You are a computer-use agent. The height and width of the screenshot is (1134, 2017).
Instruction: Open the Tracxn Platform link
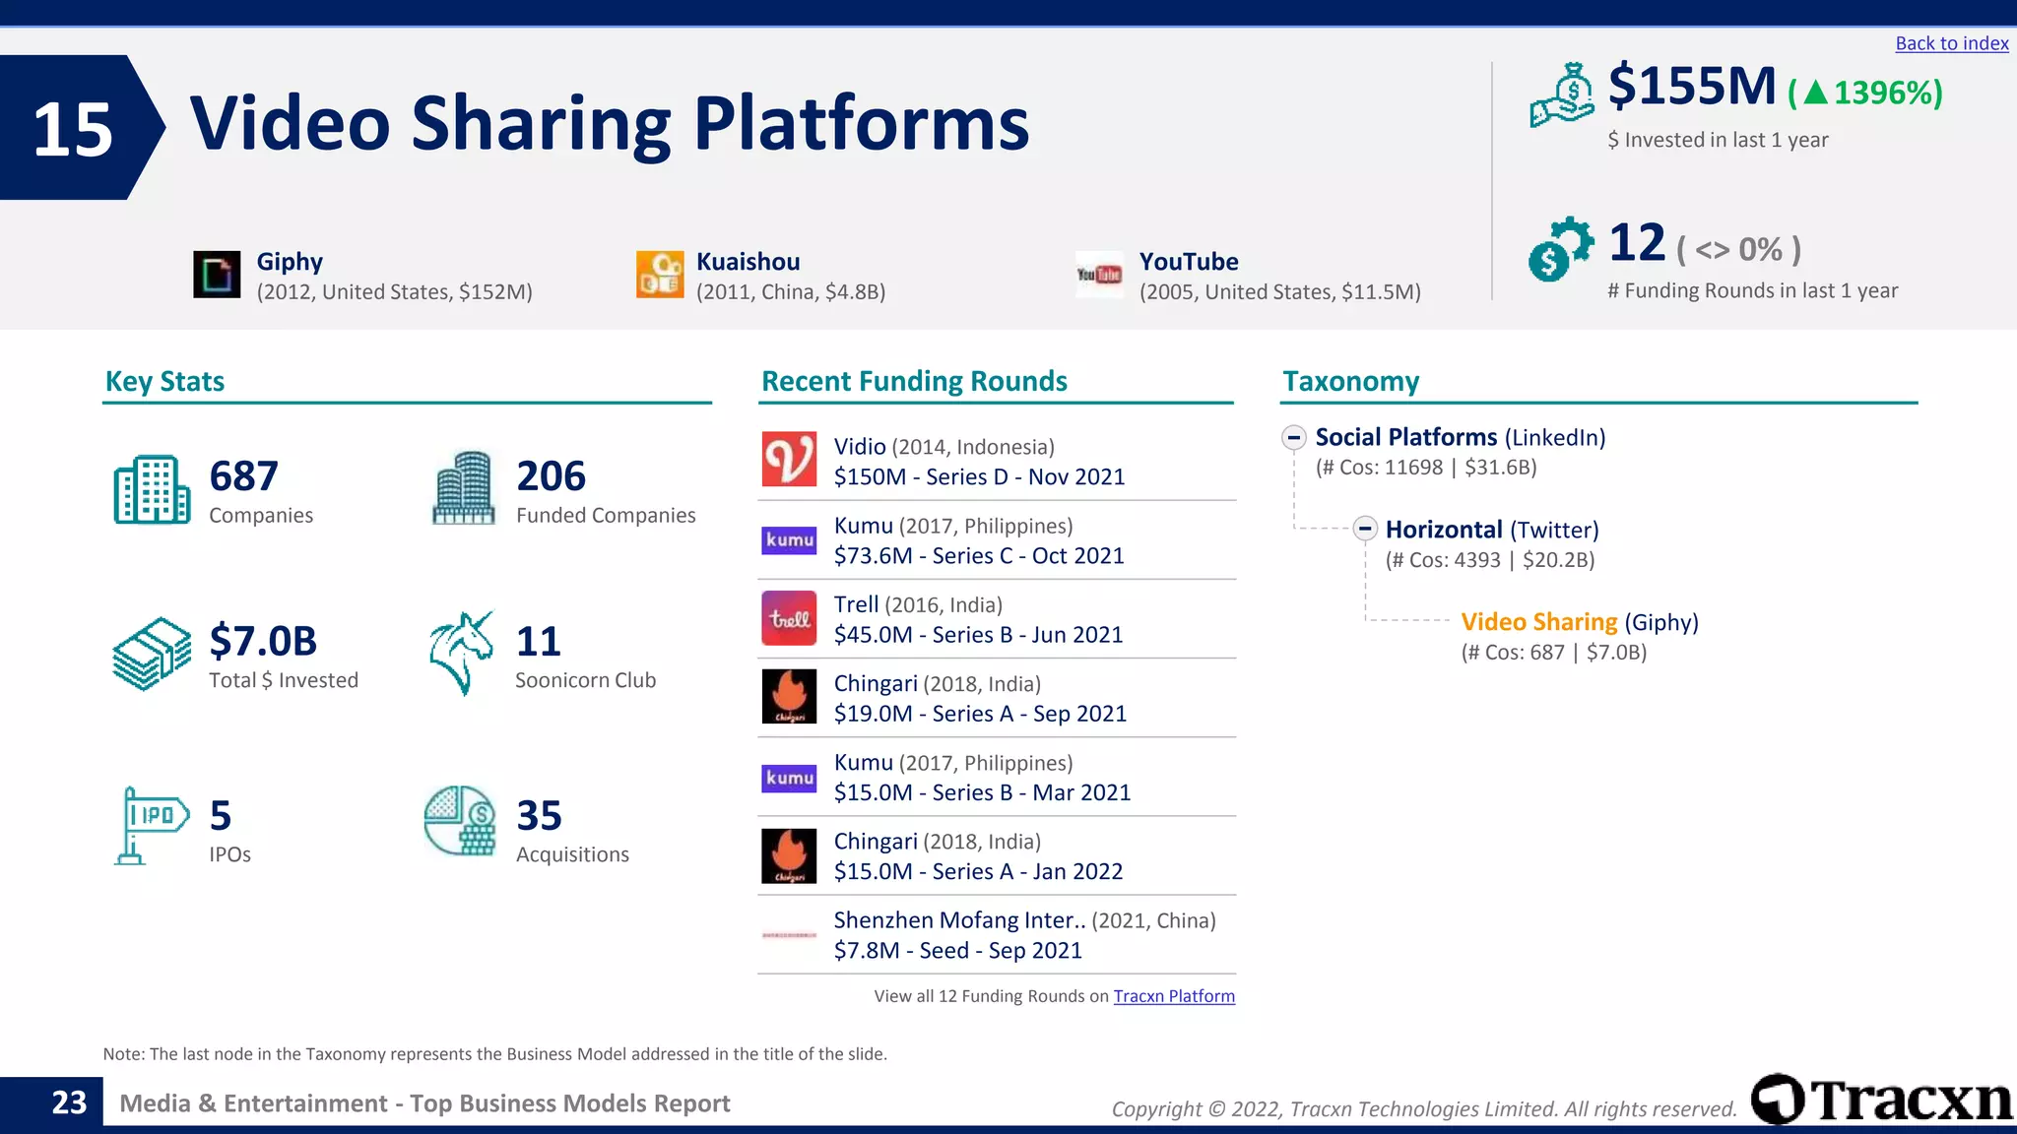[x=1174, y=996]
